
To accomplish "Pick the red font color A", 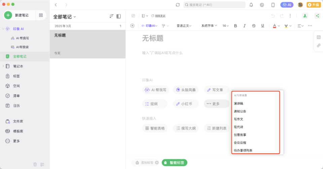I will 275,26.
